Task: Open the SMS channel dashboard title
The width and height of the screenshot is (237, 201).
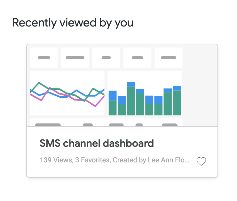Action: point(97,143)
